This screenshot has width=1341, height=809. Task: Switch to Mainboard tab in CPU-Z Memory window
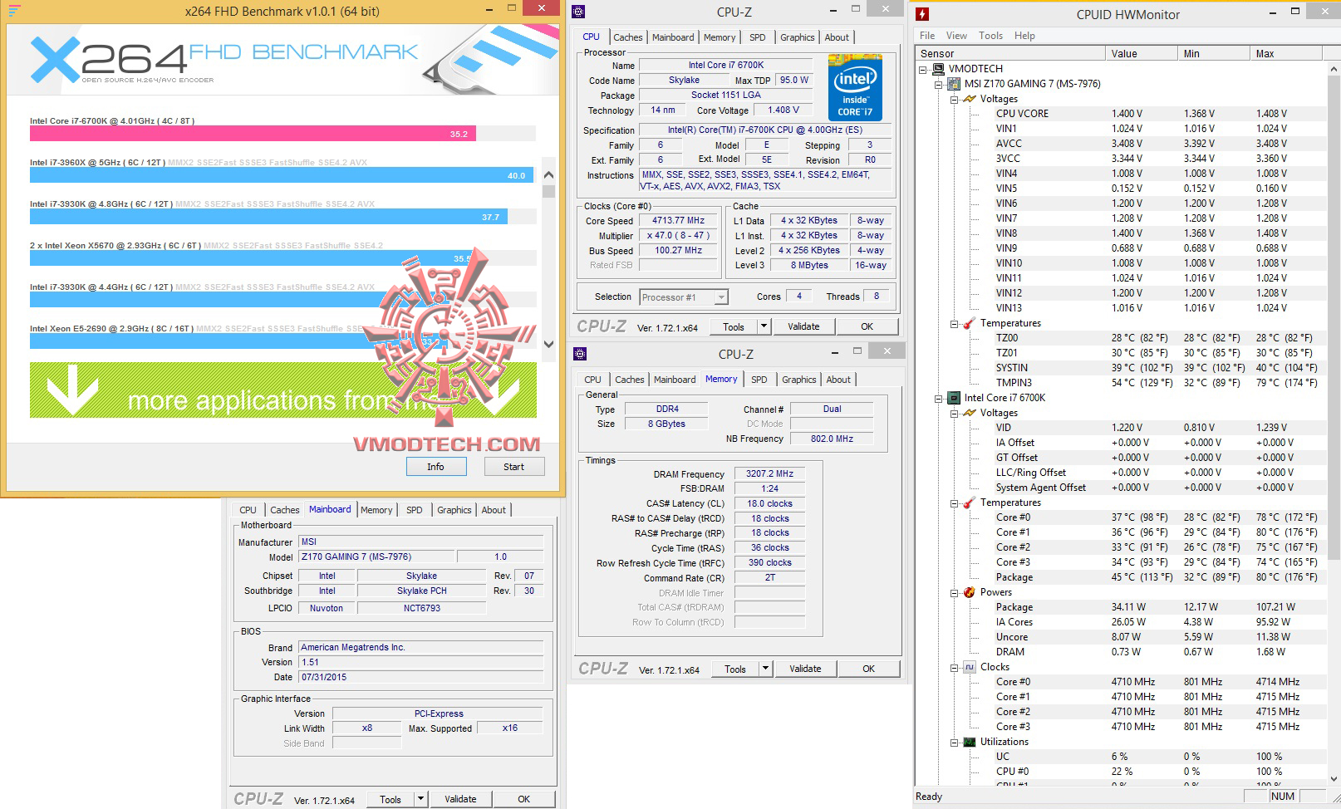[675, 380]
